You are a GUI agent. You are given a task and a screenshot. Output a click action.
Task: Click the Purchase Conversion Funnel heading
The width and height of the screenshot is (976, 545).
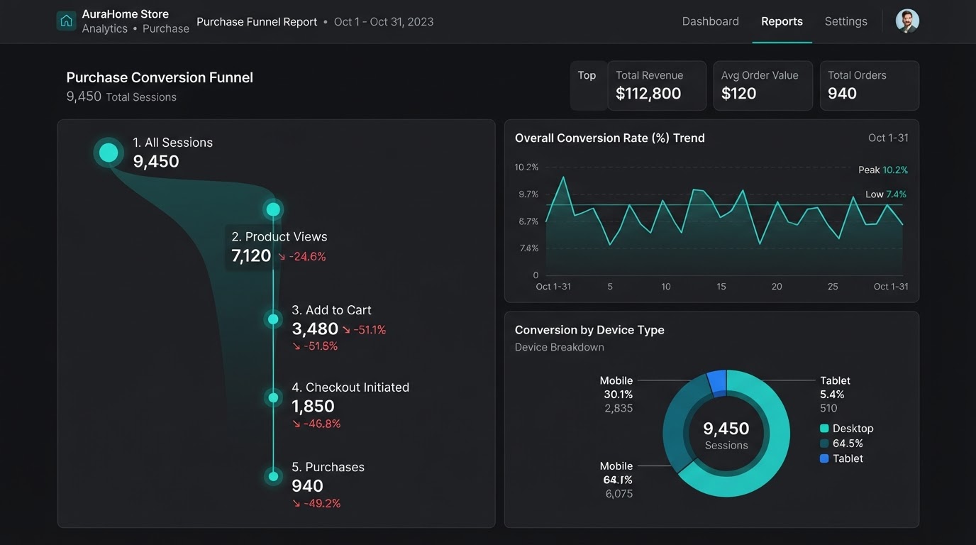click(x=160, y=77)
